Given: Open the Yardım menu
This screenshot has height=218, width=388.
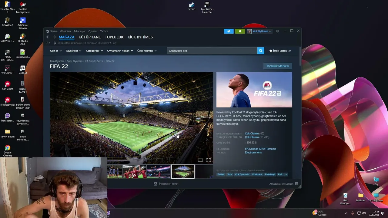Looking at the screenshot, I should click(x=104, y=31).
